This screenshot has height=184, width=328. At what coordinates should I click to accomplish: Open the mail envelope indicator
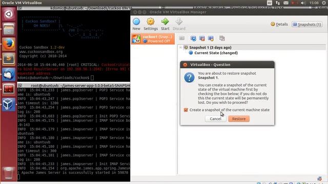coord(286,3)
